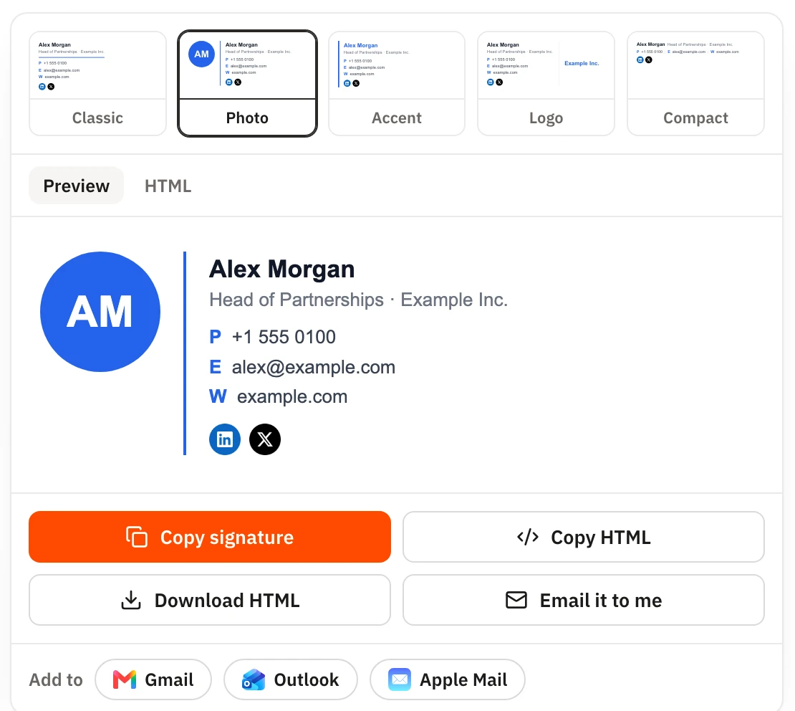
Task: Add signature to Apple Mail
Action: pos(448,679)
